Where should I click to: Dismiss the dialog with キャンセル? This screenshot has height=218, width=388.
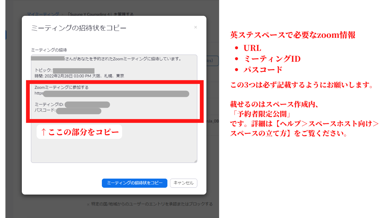pos(184,183)
